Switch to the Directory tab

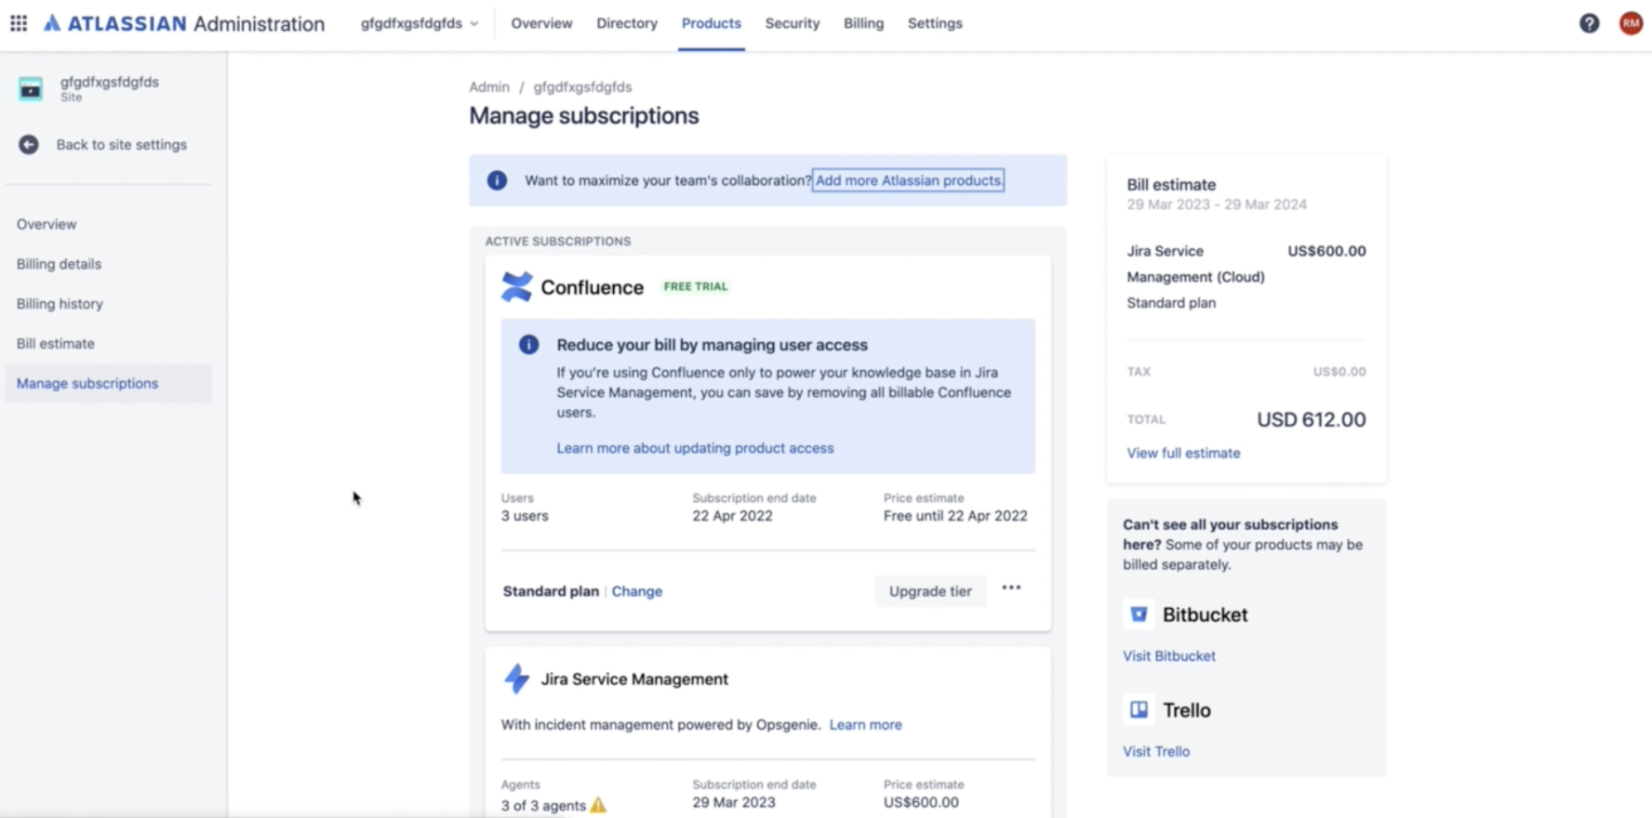click(627, 23)
